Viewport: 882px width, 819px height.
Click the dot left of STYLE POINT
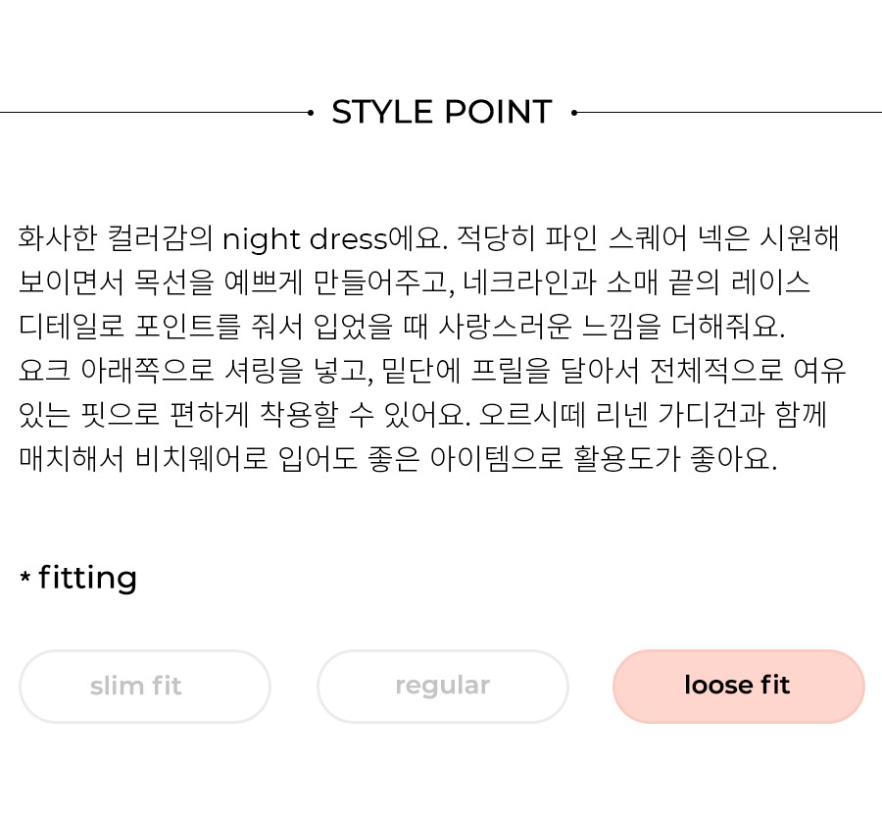311,113
